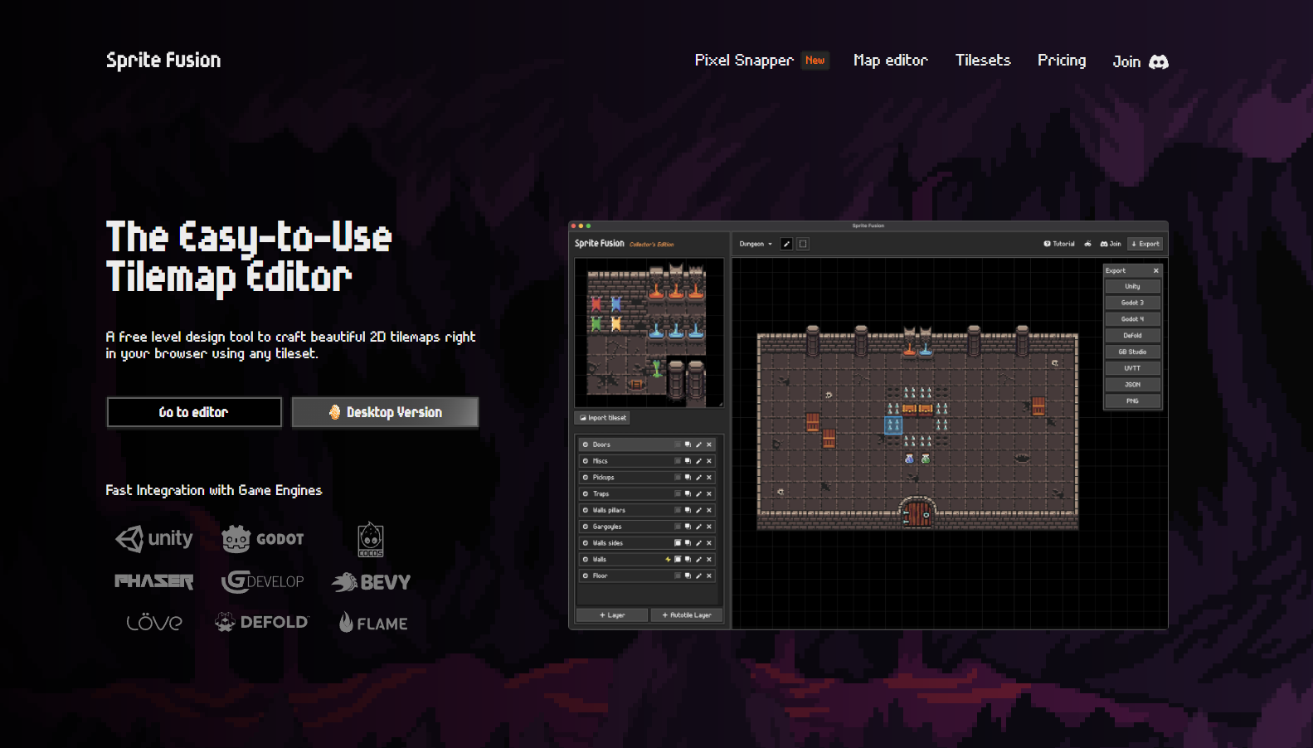This screenshot has width=1313, height=748.
Task: Duplicate the Walls layer
Action: tap(688, 560)
